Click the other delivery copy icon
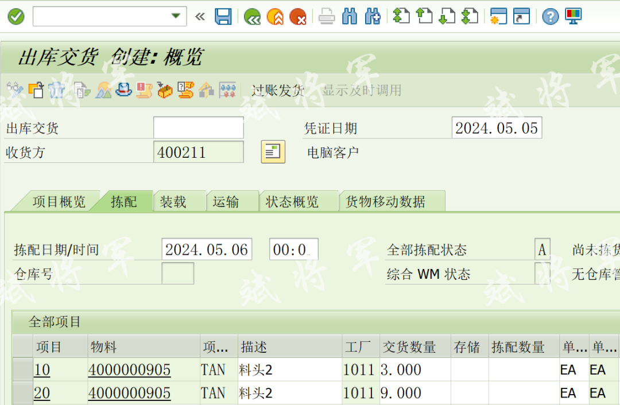620x405 pixels. point(36,90)
